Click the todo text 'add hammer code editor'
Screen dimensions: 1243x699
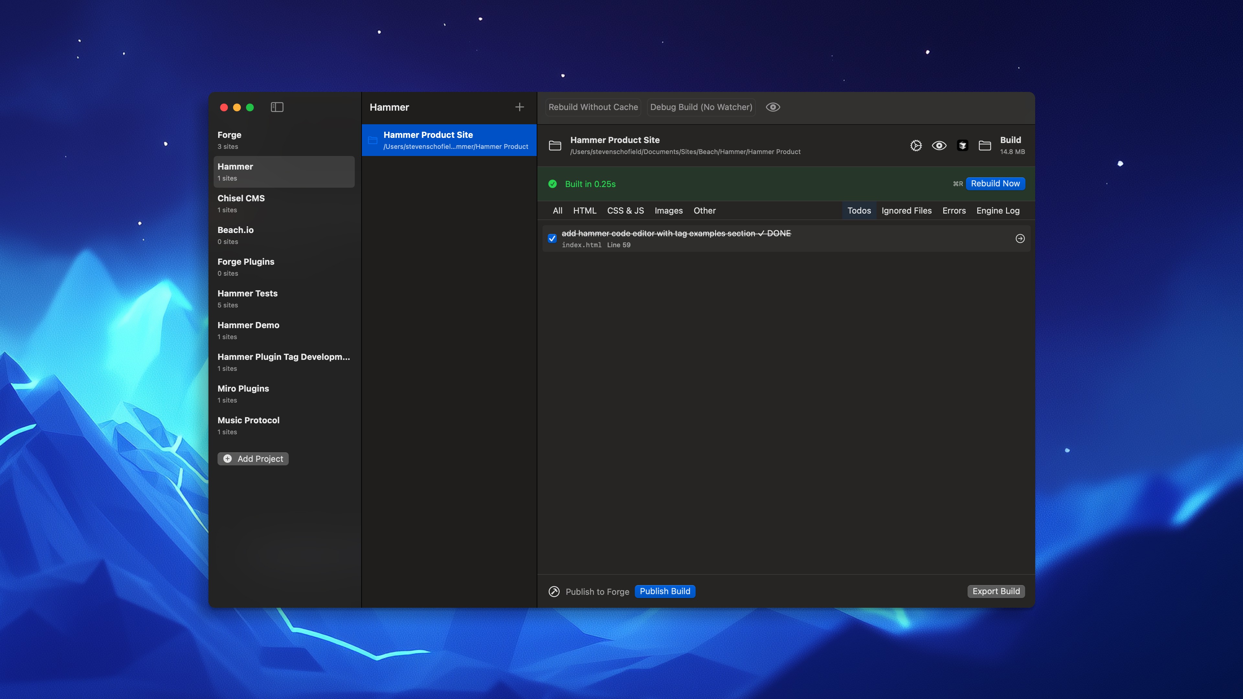pyautogui.click(x=676, y=233)
